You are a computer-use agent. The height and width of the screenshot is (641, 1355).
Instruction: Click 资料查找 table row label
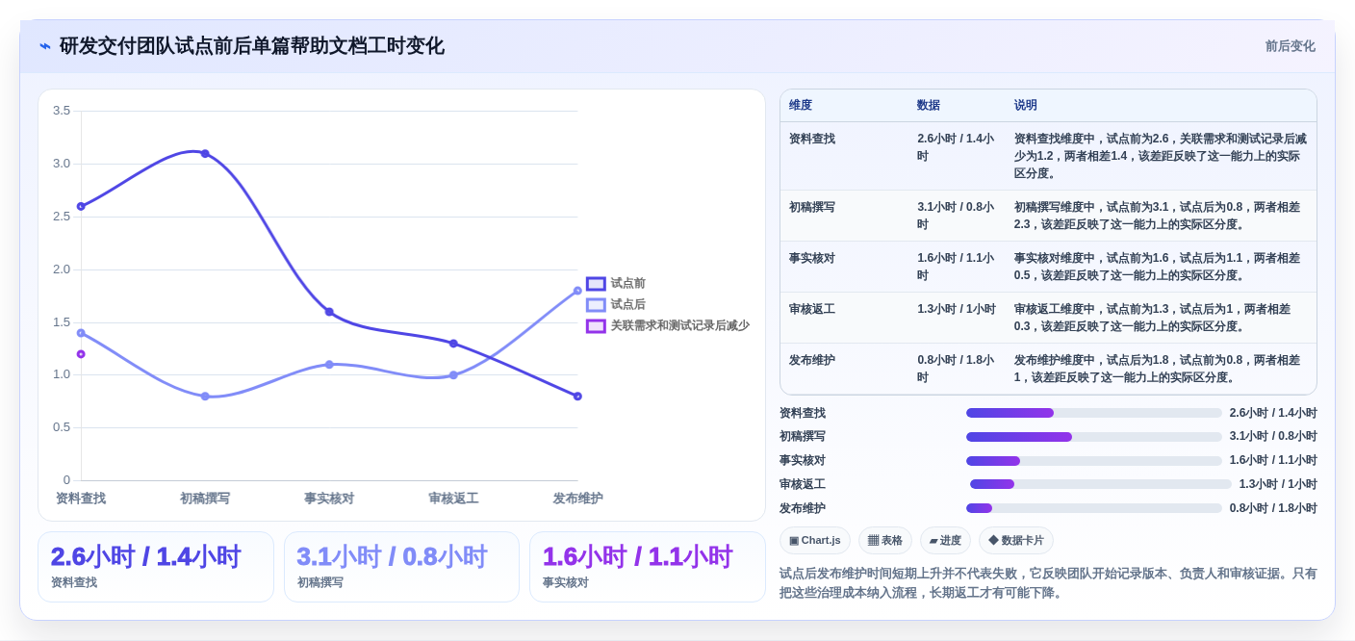tap(812, 140)
